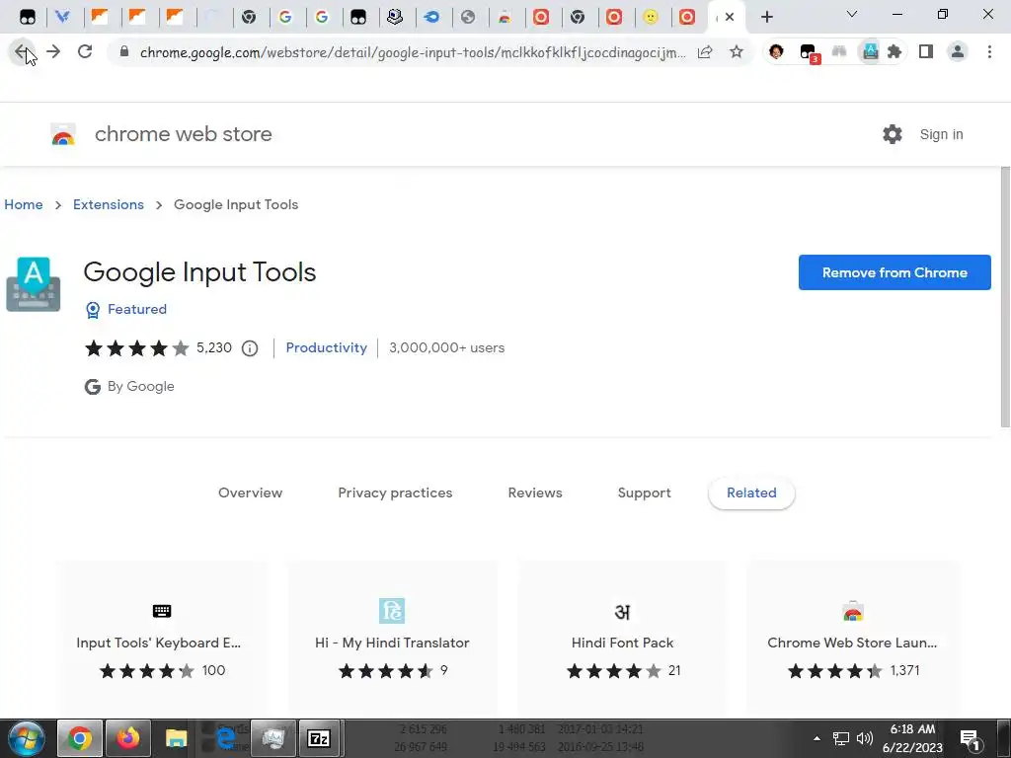Switch to the blue V icon tab
Image resolution: width=1011 pixels, height=758 pixels.
63,17
